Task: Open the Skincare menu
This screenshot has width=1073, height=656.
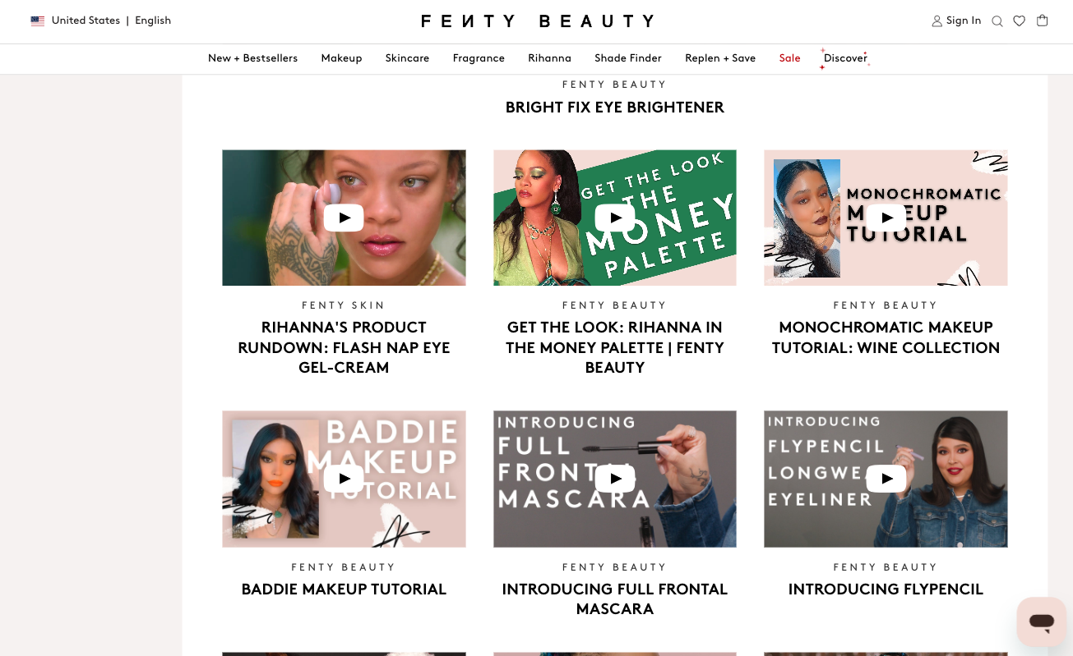Action: (x=407, y=58)
